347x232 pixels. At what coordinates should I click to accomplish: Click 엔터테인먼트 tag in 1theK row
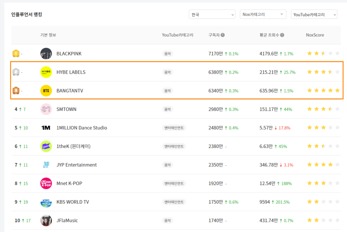(174, 146)
